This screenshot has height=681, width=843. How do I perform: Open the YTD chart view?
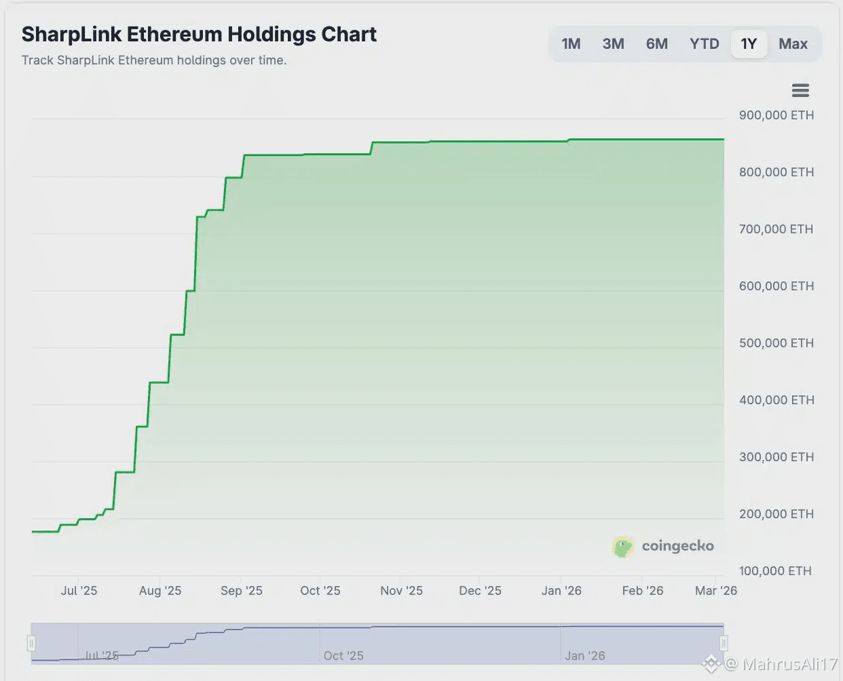[704, 43]
